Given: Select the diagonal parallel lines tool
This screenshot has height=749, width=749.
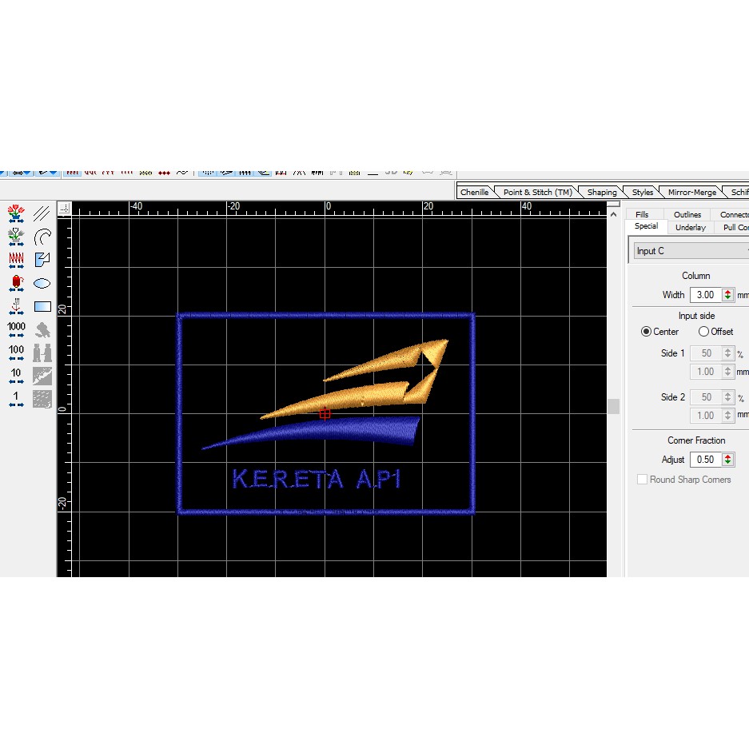Looking at the screenshot, I should [42, 213].
